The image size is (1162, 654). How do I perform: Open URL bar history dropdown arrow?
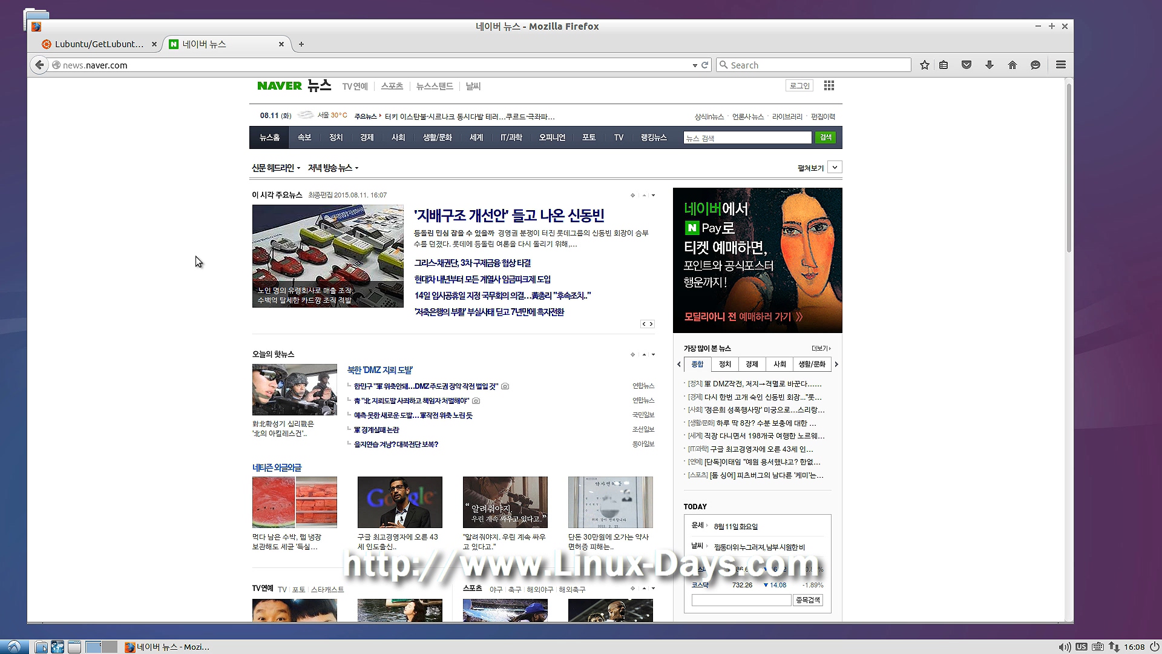pos(695,65)
